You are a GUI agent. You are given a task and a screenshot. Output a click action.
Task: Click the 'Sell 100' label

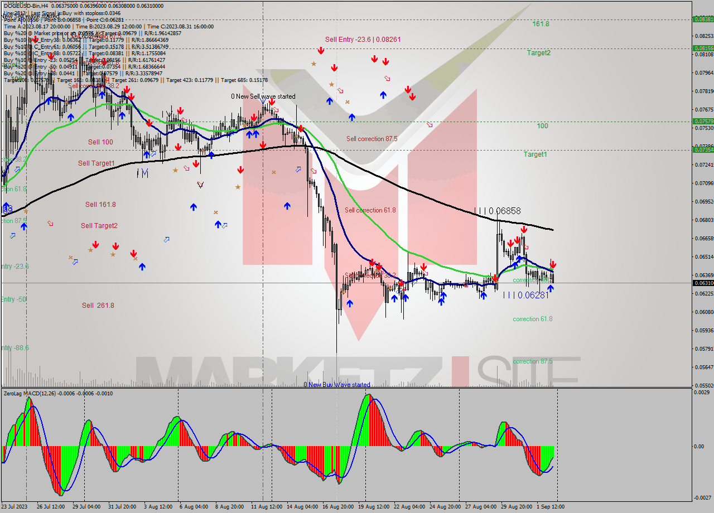100,142
